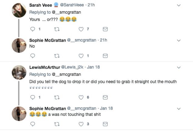
Task: Send Sarah Veee's tweet via direct message
Action: coord(105,29)
